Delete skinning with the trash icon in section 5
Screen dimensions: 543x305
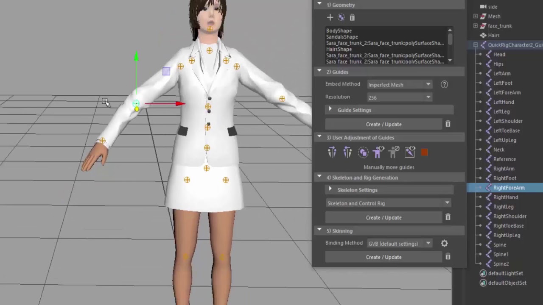[x=448, y=257]
